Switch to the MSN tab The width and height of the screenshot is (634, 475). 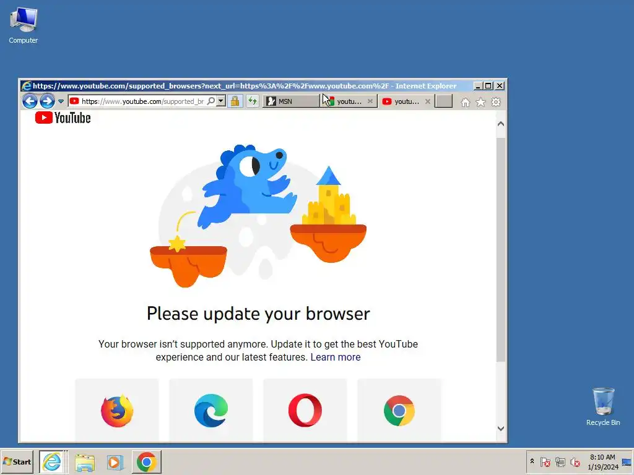292,101
